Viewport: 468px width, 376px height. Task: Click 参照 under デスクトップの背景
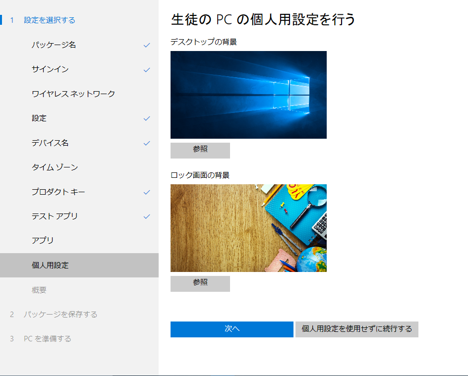200,150
